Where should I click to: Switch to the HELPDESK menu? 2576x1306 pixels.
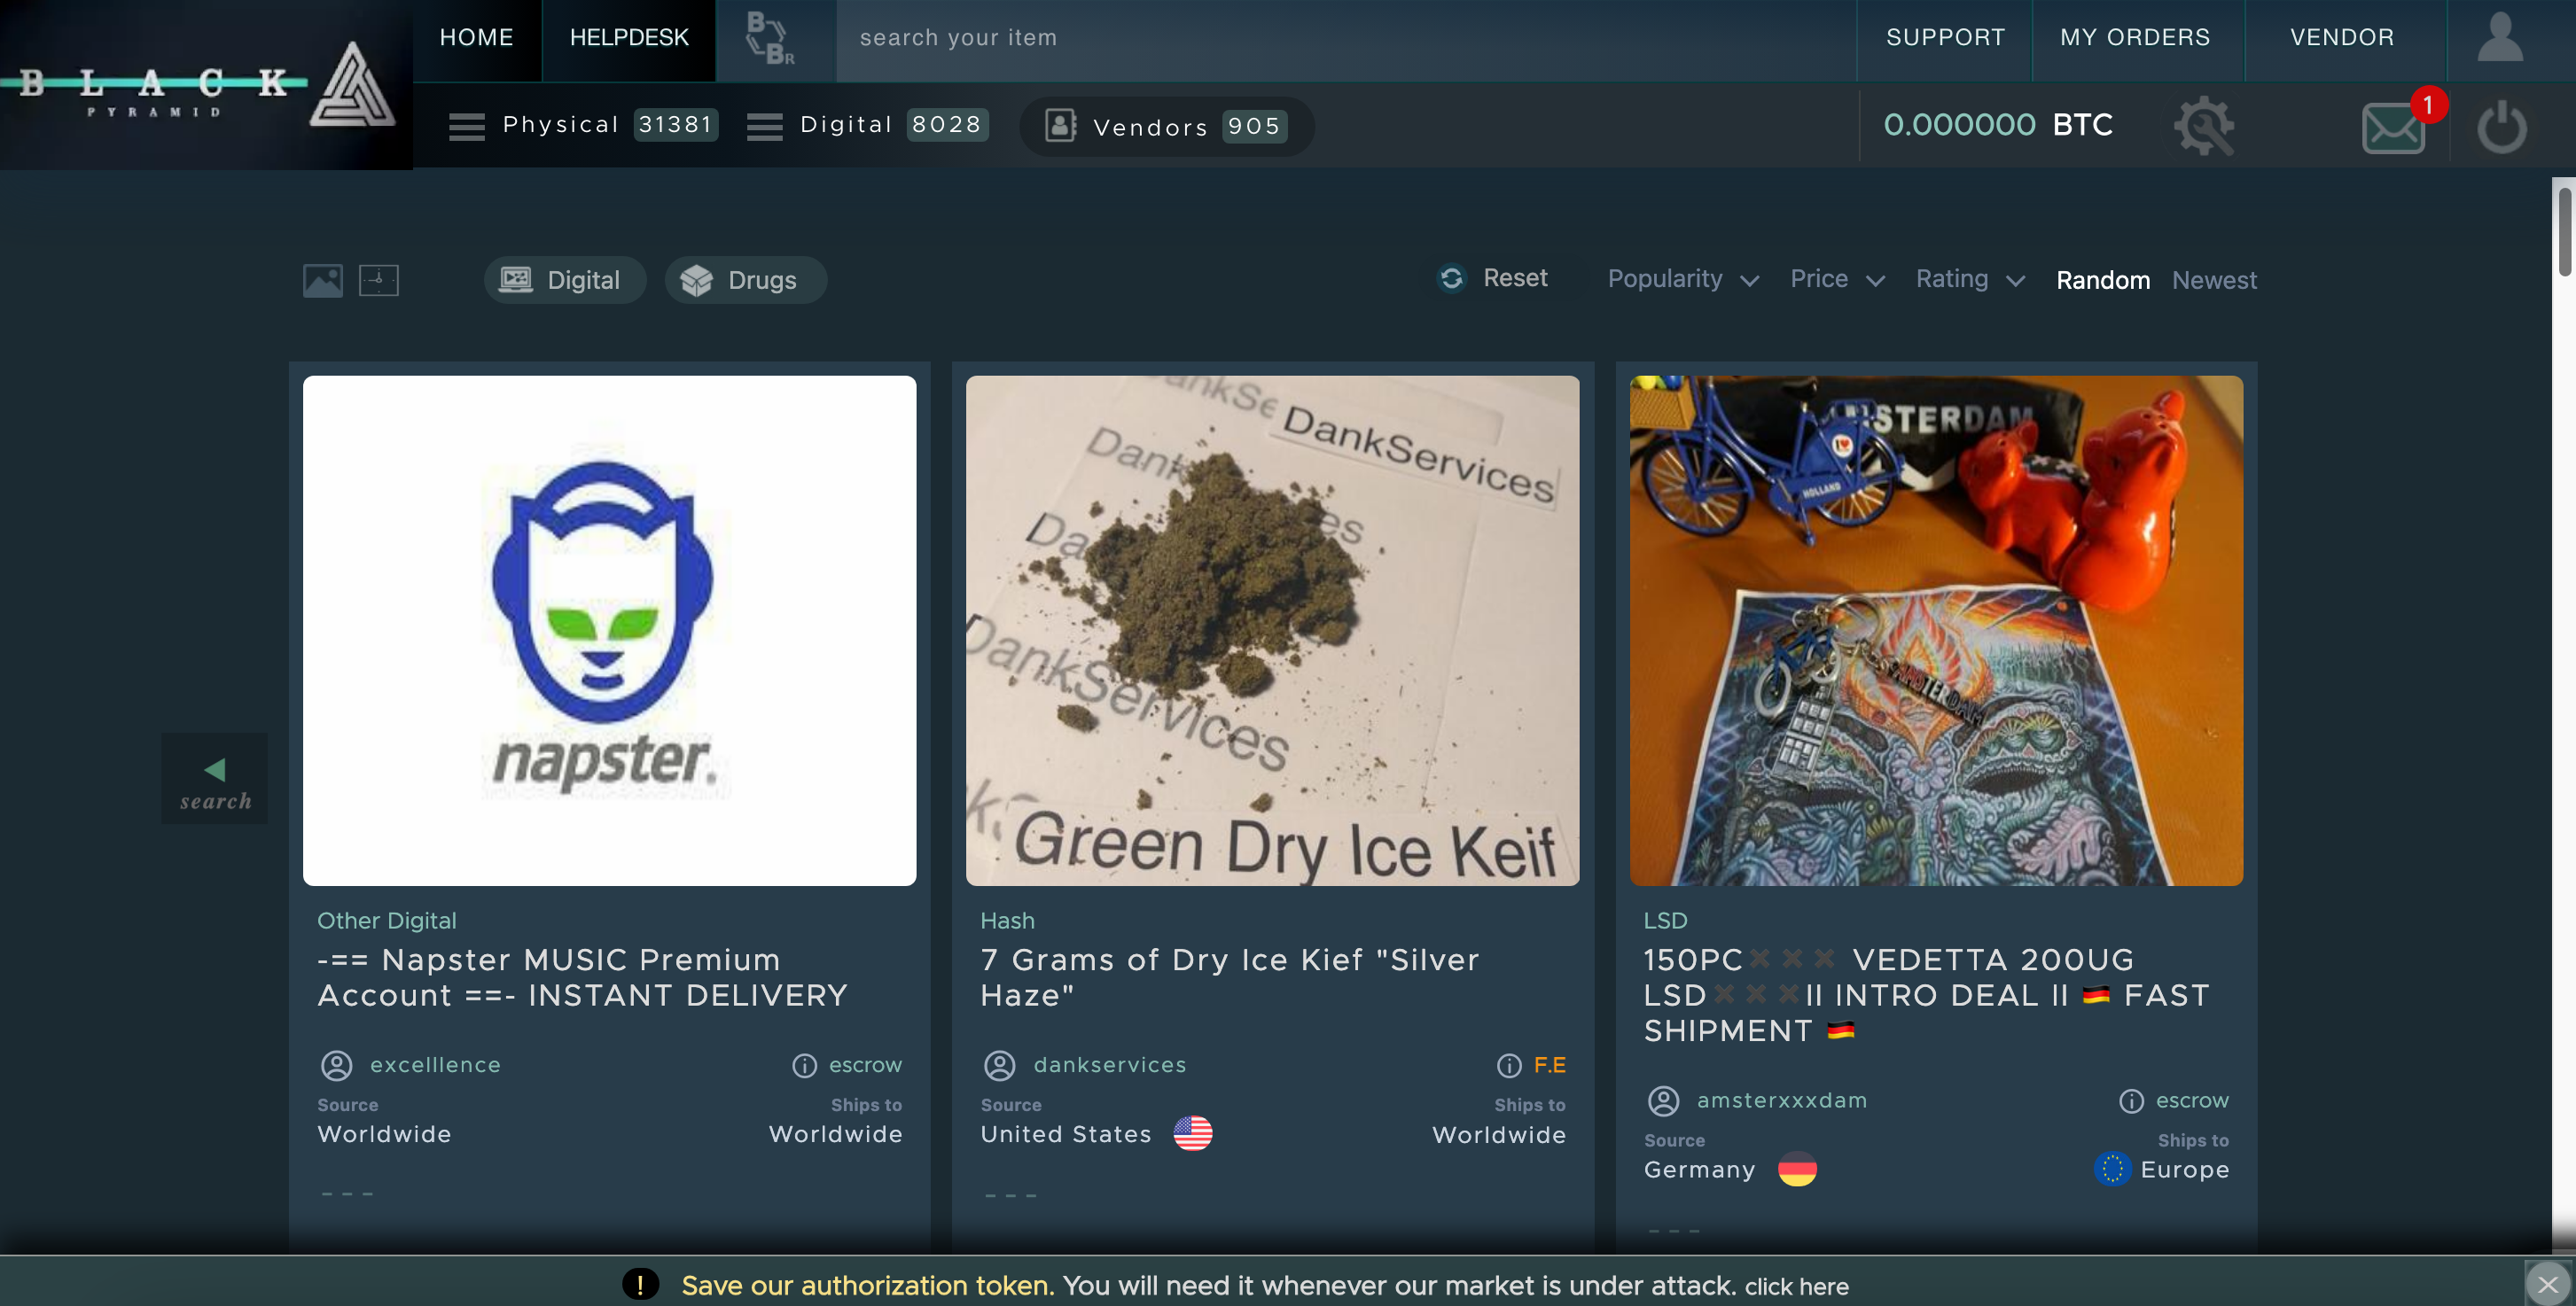pyautogui.click(x=628, y=38)
